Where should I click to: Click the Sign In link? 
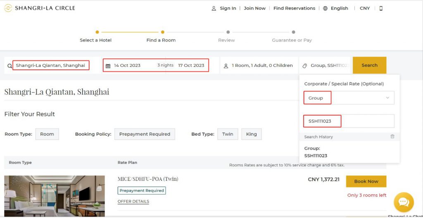(228, 8)
